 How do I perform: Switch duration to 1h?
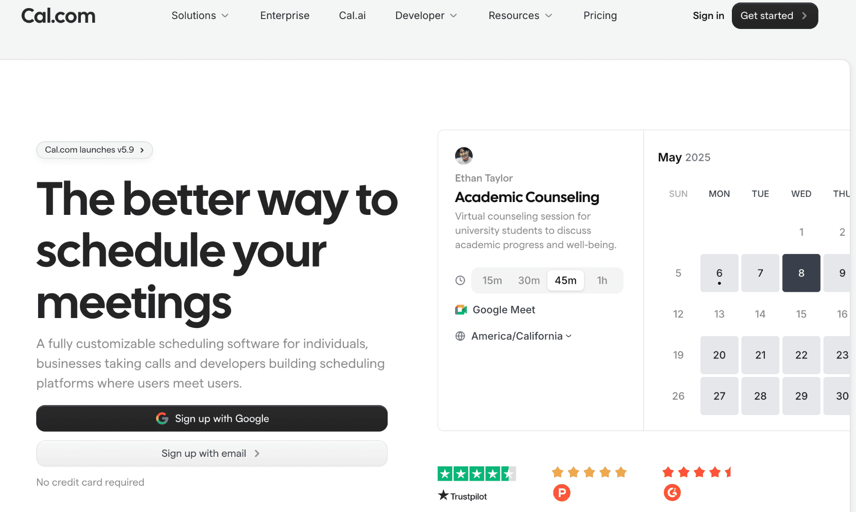pyautogui.click(x=602, y=280)
